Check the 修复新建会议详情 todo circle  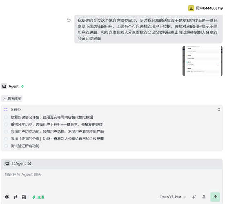(6, 117)
